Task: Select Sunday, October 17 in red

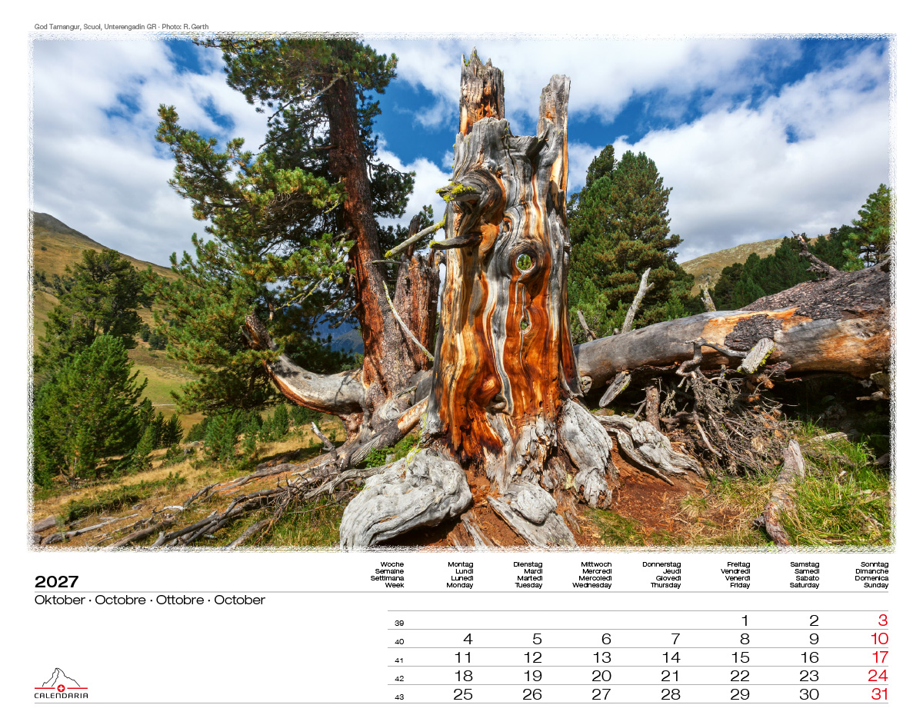Action: pyautogui.click(x=879, y=657)
